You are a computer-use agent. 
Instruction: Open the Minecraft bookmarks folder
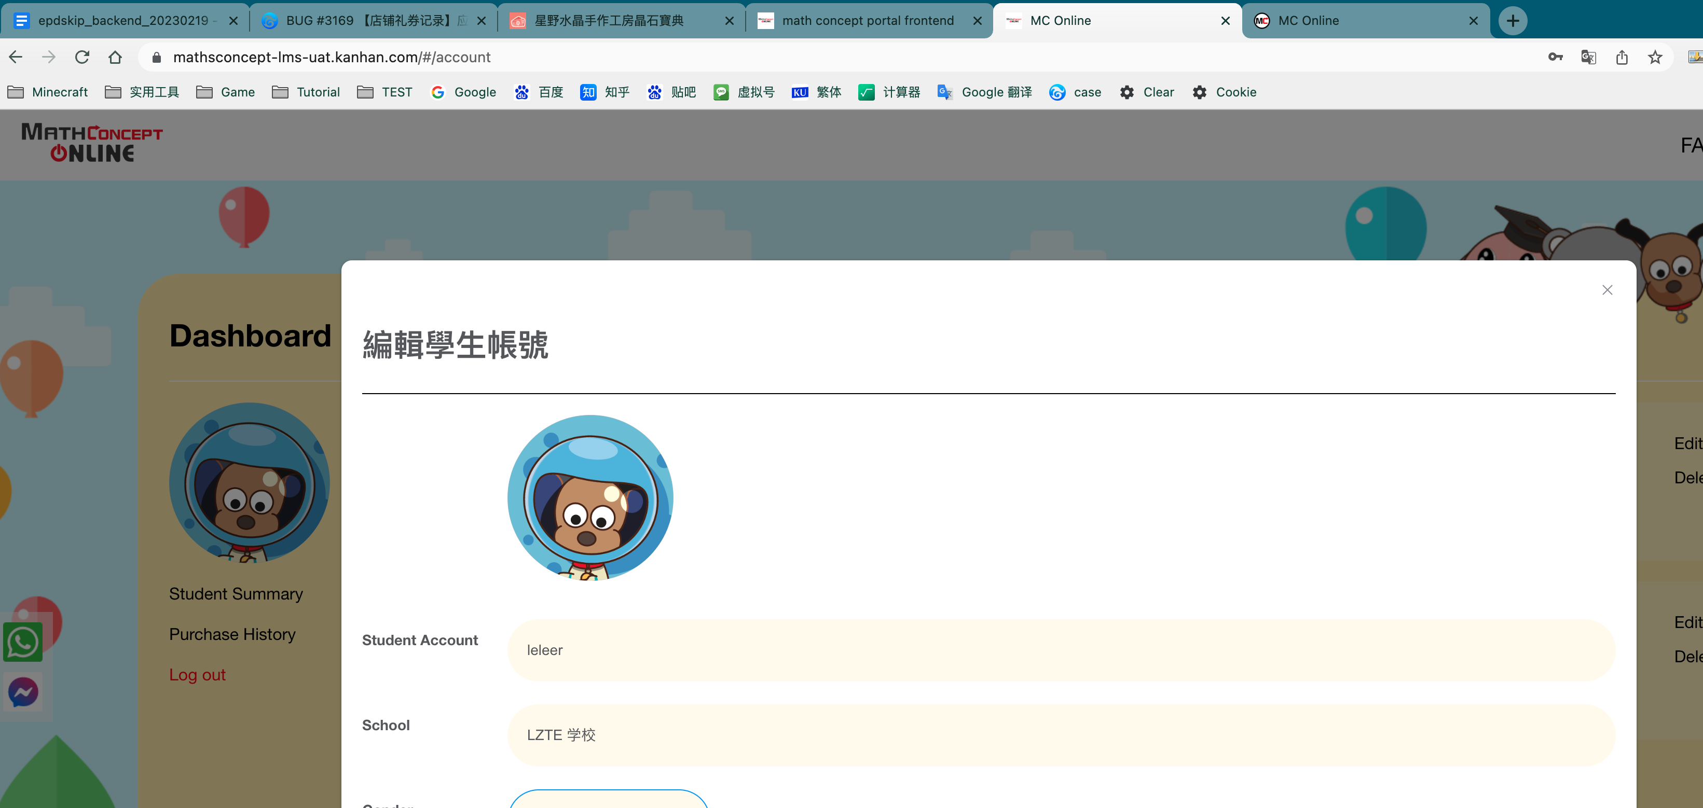pos(48,92)
